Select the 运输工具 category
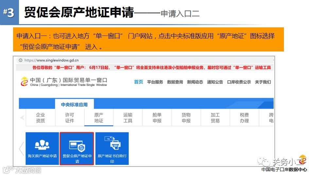314x176 pixels. coord(128,118)
